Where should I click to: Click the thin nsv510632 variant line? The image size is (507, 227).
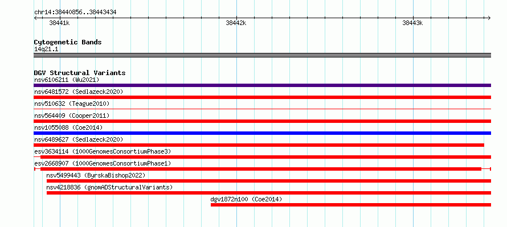pos(262,109)
